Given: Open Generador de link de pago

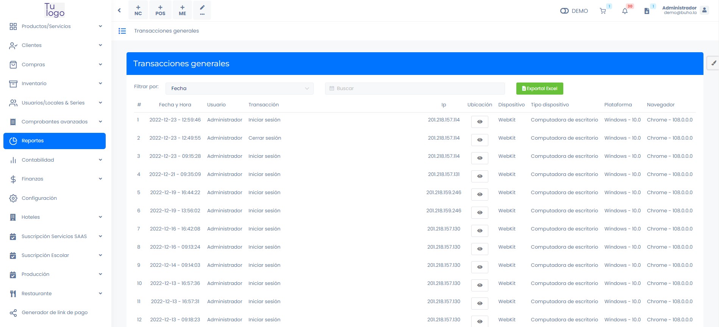Looking at the screenshot, I should pos(55,313).
